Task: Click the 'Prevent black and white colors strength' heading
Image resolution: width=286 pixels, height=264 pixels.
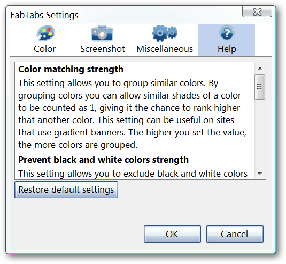Action: coord(103,160)
